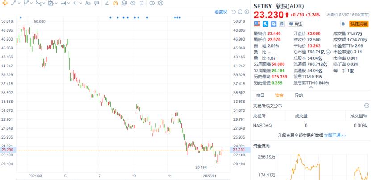Open 快捷交易 quick trade

click(x=358, y=24)
